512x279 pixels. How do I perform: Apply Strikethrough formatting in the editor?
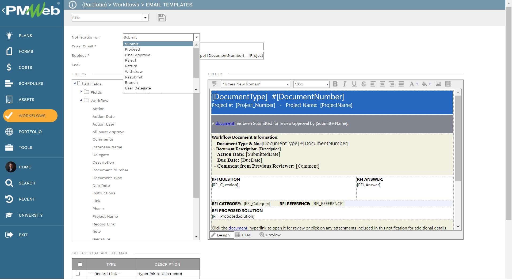coord(363,84)
